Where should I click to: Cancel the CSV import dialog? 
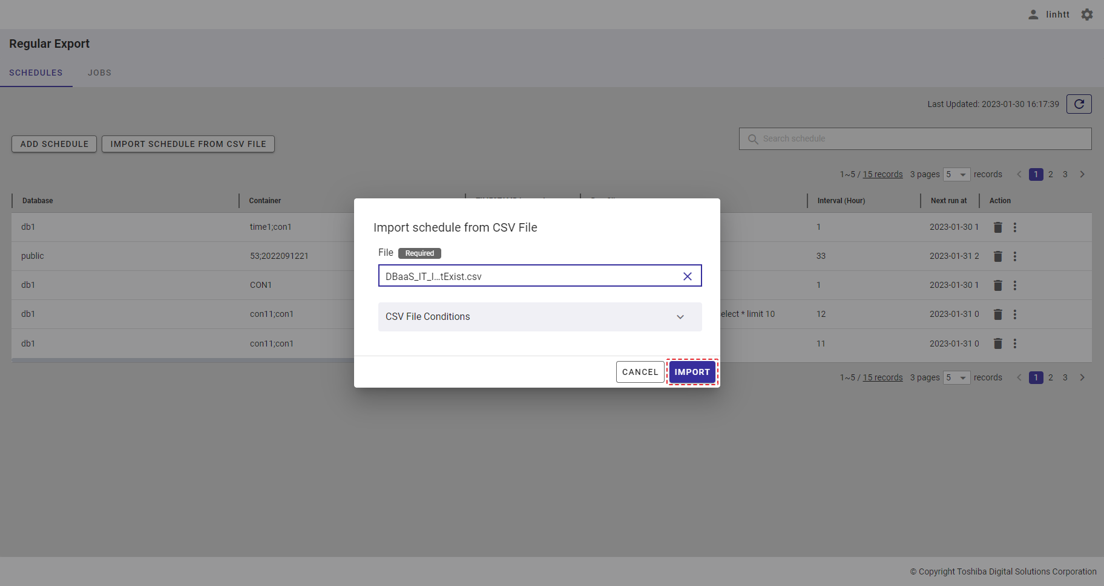coord(640,372)
